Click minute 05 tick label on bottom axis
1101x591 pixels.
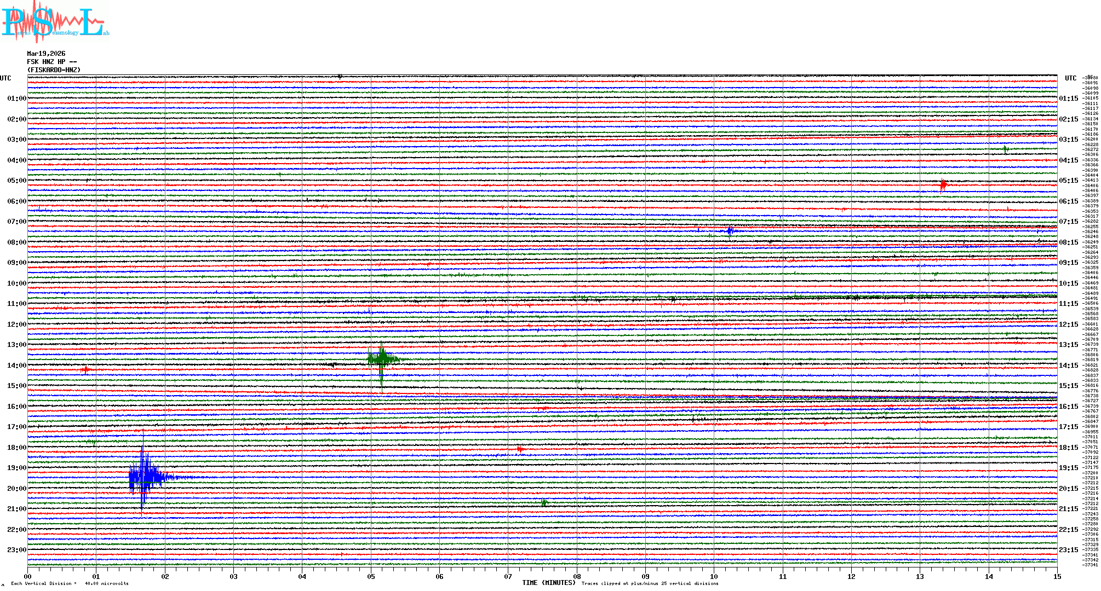(x=371, y=577)
